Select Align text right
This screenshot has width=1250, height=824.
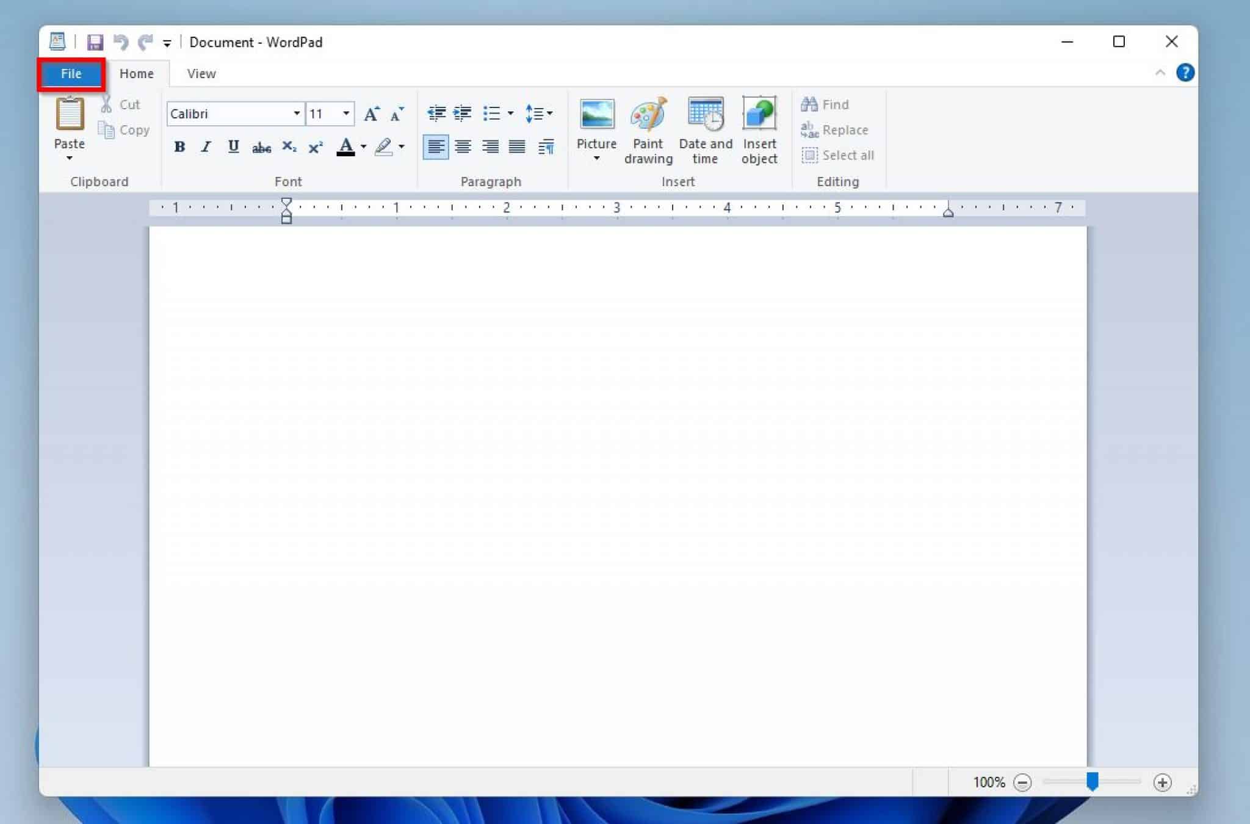[490, 146]
